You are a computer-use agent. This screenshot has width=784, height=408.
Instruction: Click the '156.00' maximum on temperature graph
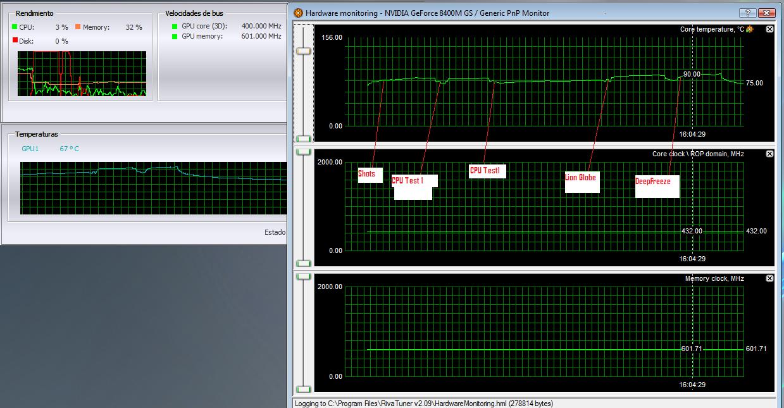click(x=332, y=37)
